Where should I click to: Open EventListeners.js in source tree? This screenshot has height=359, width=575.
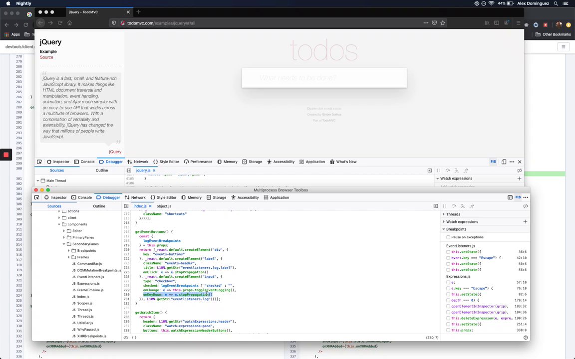90,277
